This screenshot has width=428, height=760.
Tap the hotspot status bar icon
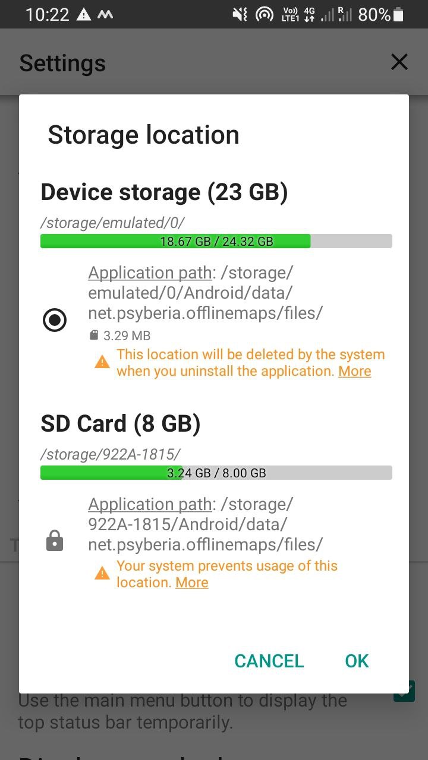click(264, 15)
